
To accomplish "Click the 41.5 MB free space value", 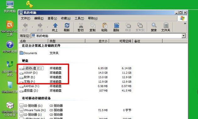I will click(126, 91).
